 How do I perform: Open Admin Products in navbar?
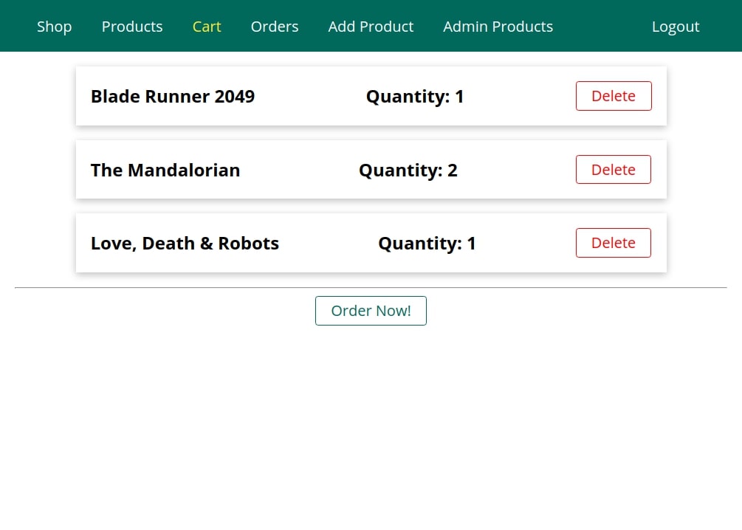pyautogui.click(x=498, y=27)
